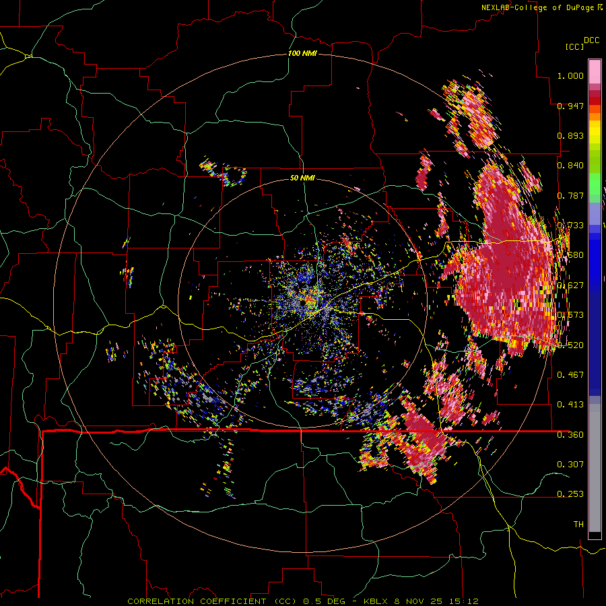Click the 0.307 legend value
This screenshot has height=606, width=606.
(570, 464)
